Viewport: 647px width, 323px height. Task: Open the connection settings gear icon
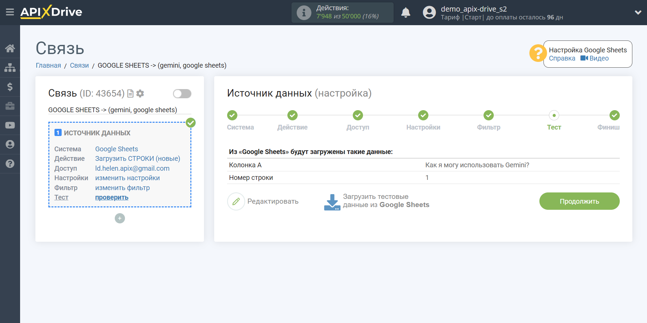(x=140, y=93)
